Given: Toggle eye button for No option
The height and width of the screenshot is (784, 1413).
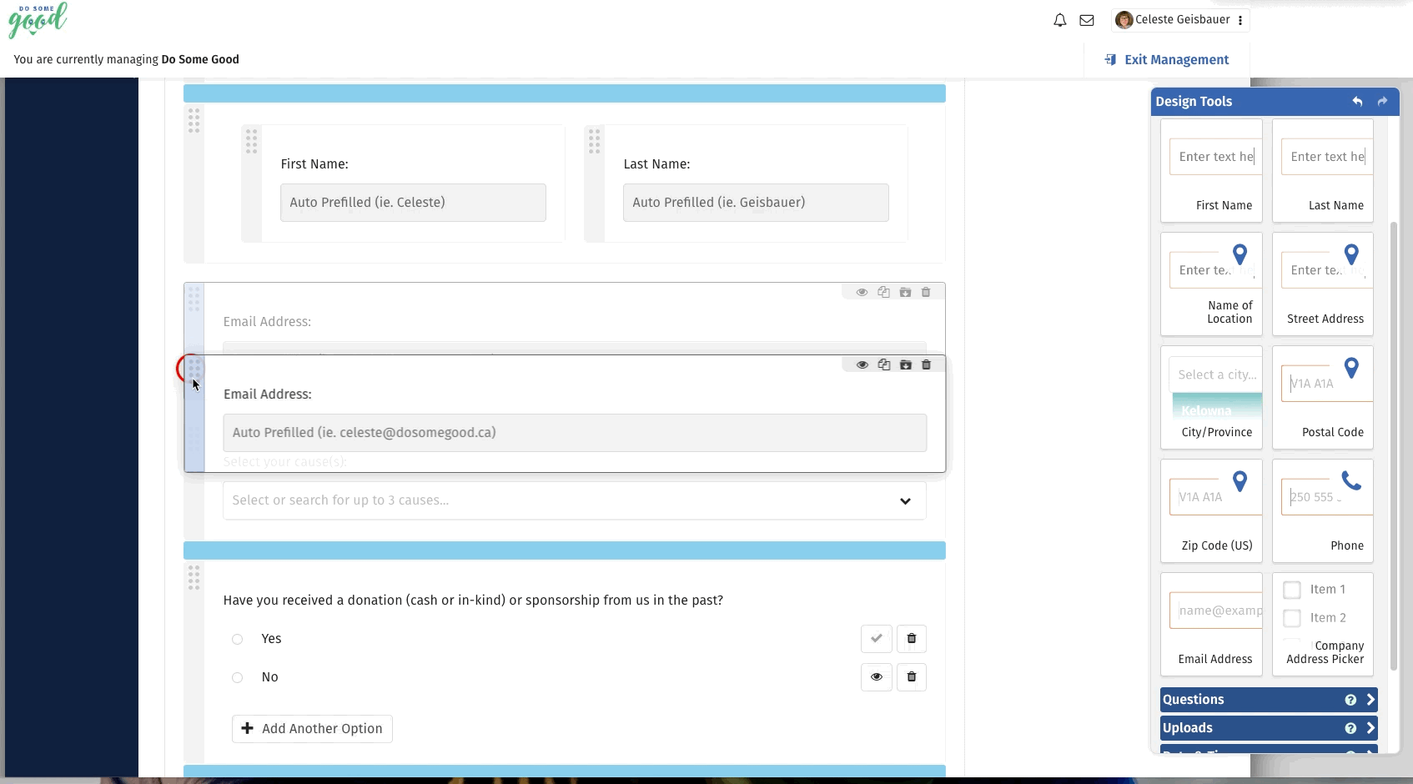Looking at the screenshot, I should click(x=877, y=677).
